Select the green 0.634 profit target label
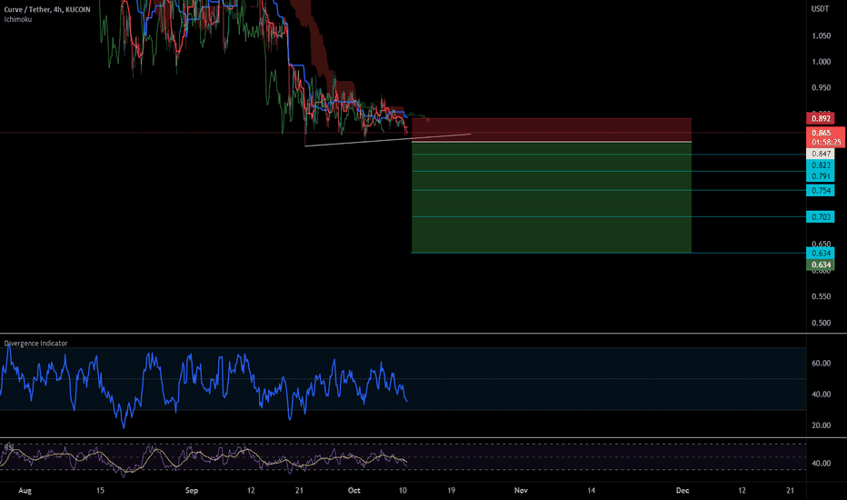Viewport: 847px width, 500px height. click(x=820, y=265)
